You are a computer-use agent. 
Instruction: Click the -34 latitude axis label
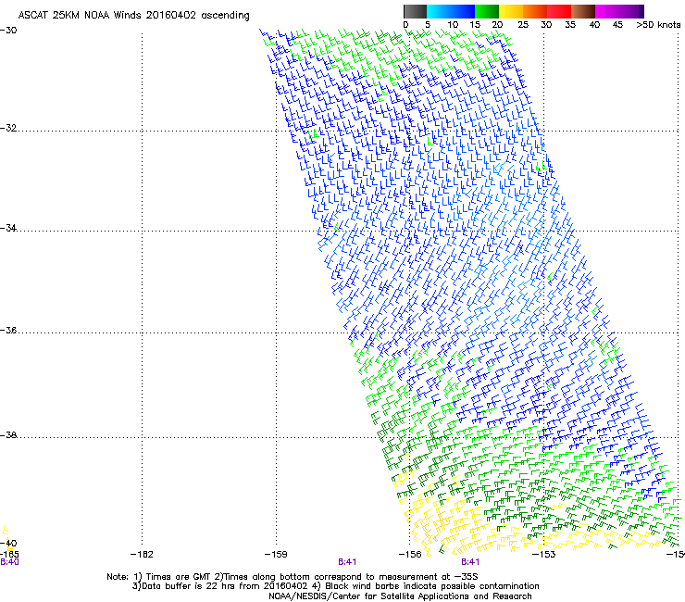(8, 228)
